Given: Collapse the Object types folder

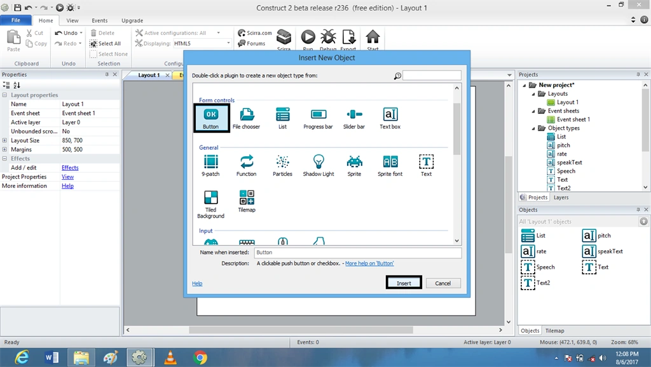Looking at the screenshot, I should coord(533,128).
